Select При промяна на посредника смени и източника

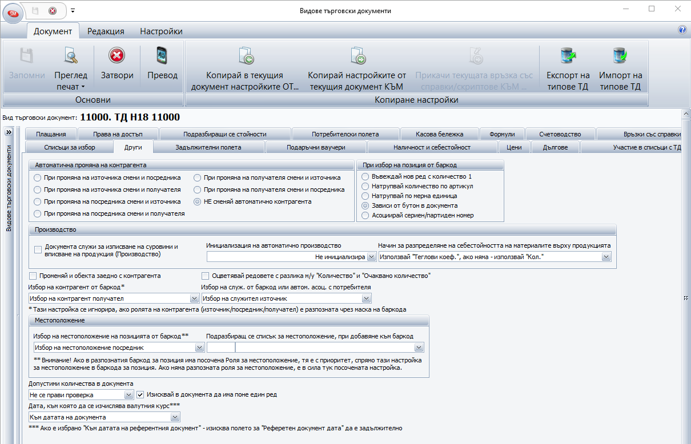[38, 201]
